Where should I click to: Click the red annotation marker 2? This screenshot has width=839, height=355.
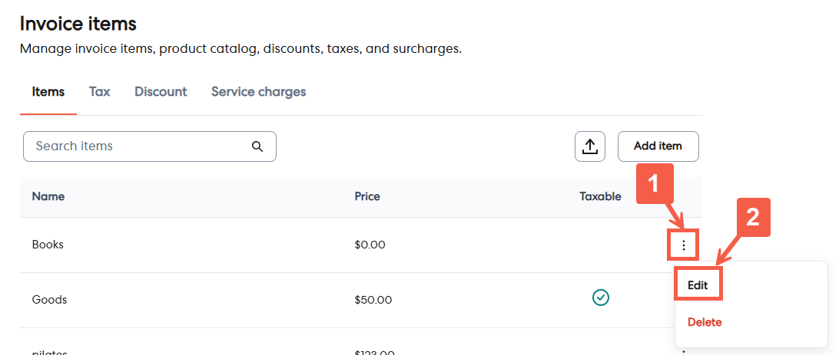[754, 218]
